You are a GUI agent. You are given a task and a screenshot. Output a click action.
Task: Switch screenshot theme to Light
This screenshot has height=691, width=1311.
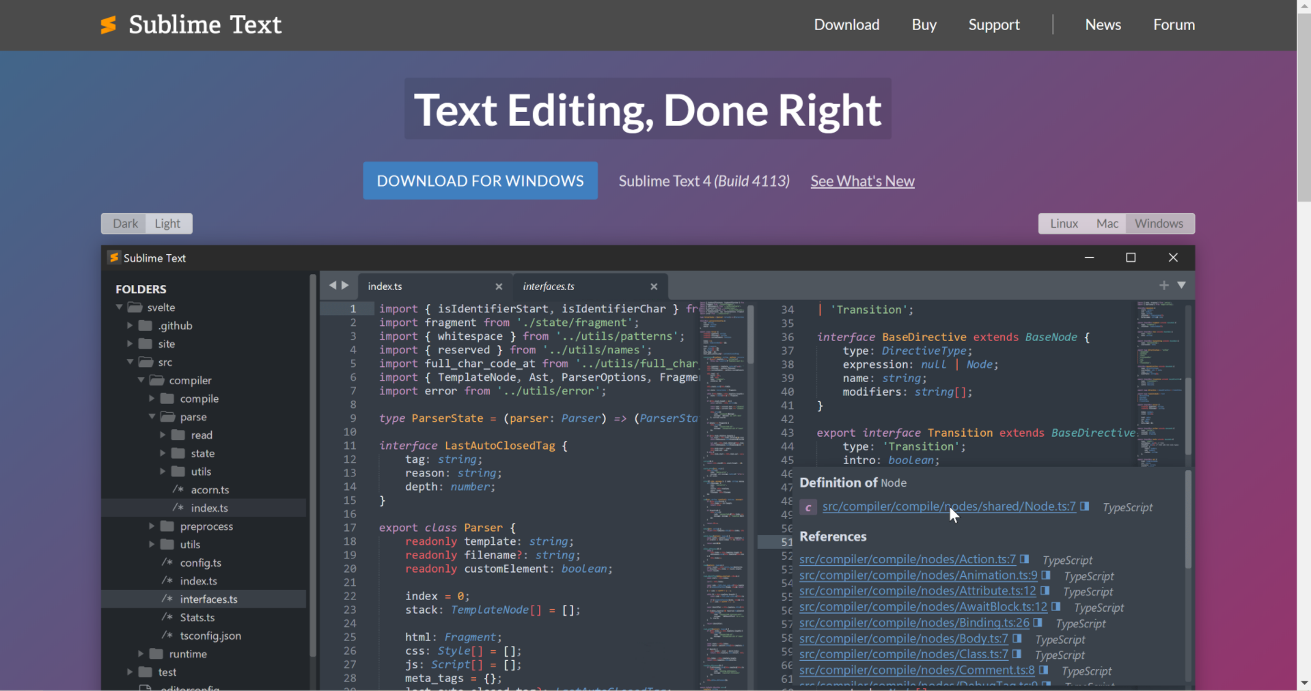tap(167, 223)
